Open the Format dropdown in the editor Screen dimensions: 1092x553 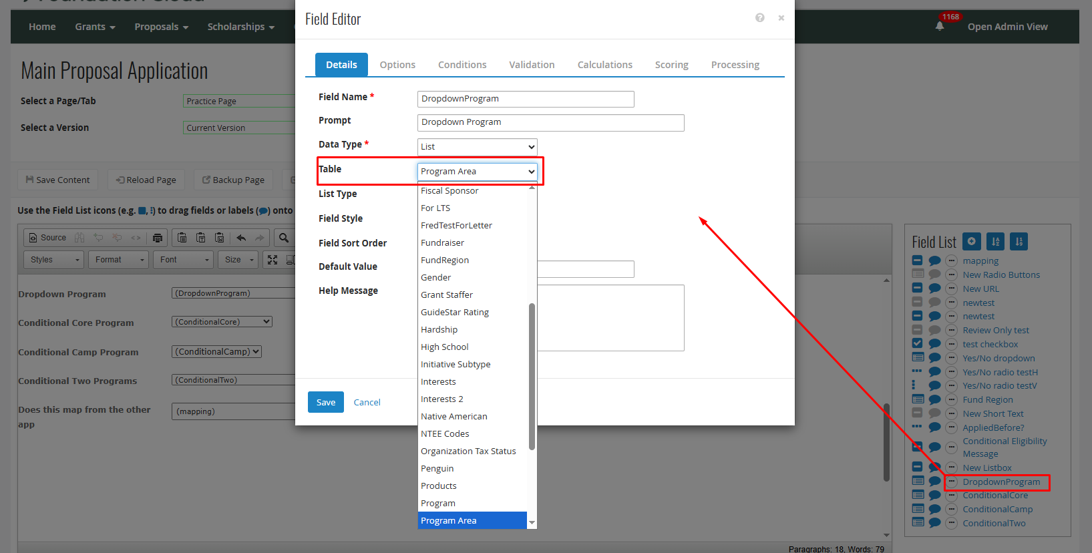pos(118,260)
